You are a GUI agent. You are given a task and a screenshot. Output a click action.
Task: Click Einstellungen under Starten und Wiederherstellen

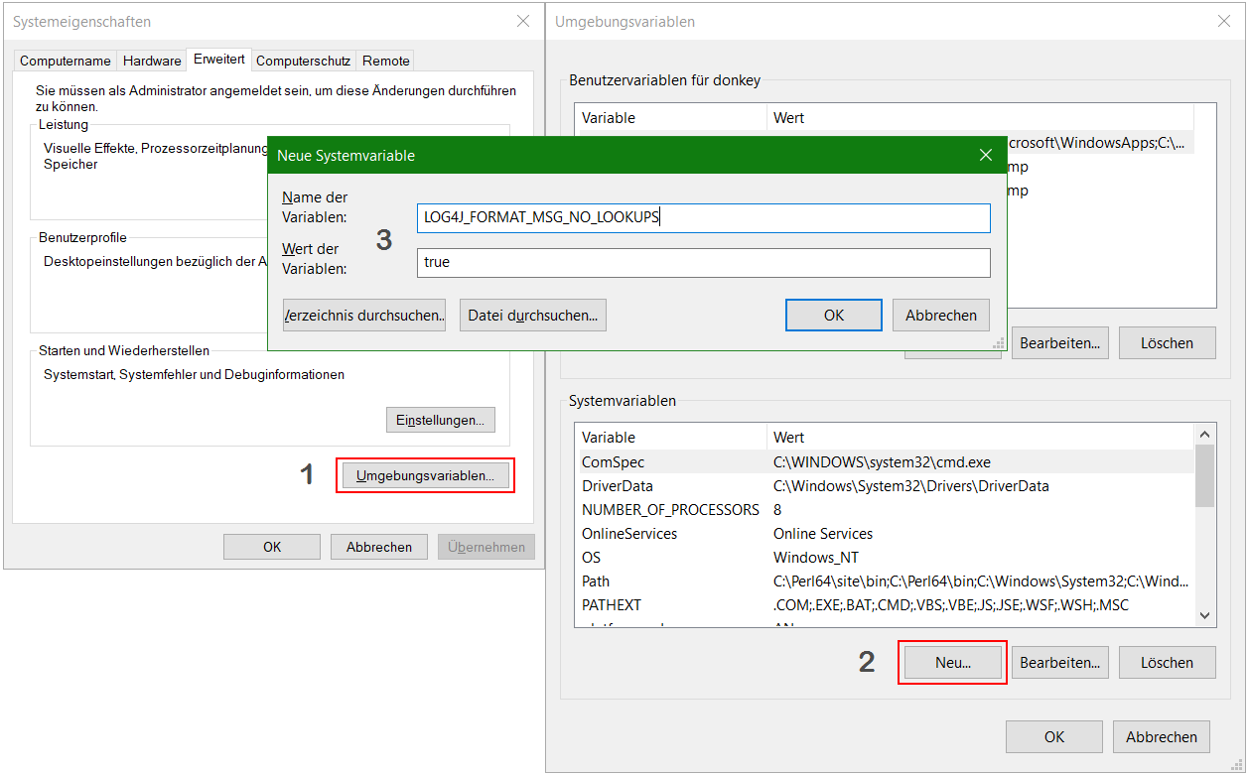[440, 419]
